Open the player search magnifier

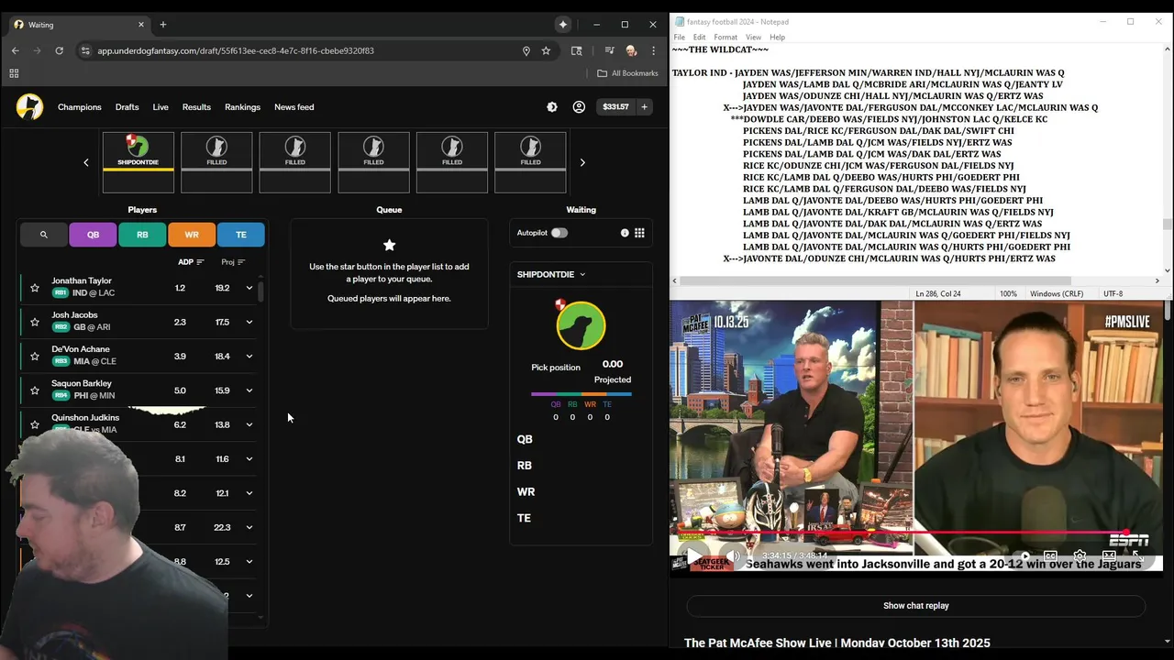pyautogui.click(x=43, y=235)
